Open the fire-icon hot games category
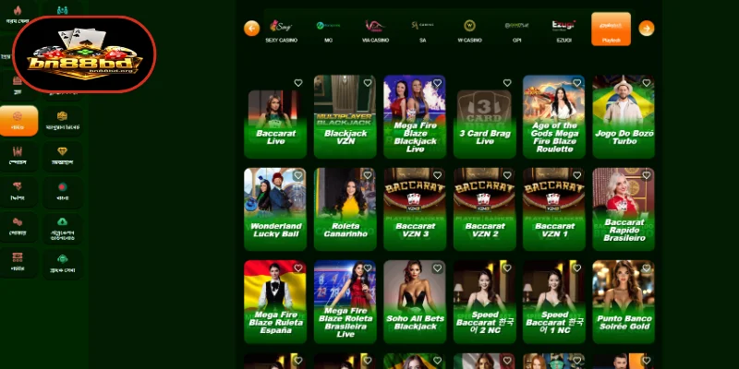Screen dimensions: 739x369 (18, 14)
